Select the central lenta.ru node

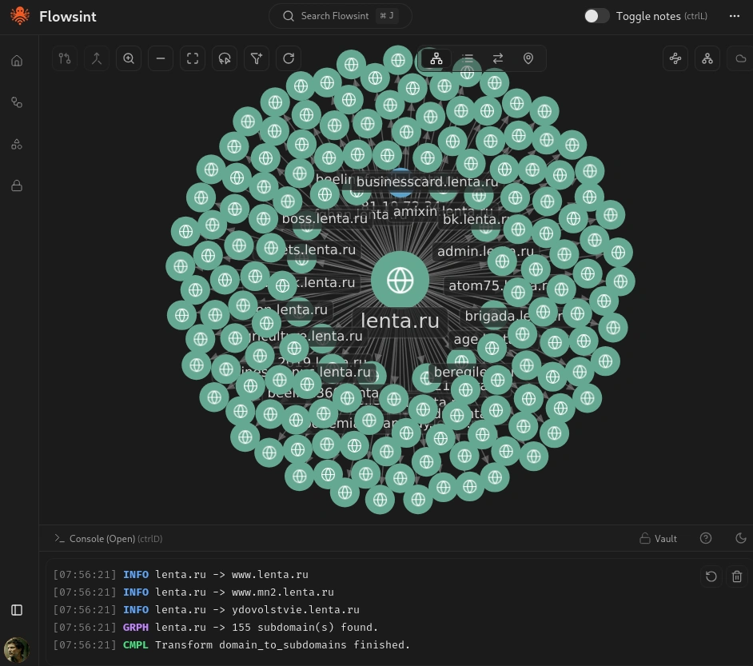point(400,280)
